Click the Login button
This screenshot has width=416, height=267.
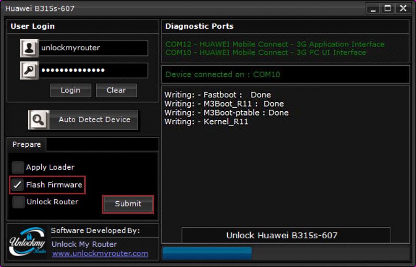coord(71,90)
